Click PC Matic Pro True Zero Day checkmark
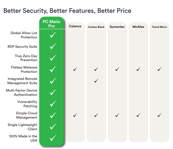The image size is (173, 149). click(53, 58)
